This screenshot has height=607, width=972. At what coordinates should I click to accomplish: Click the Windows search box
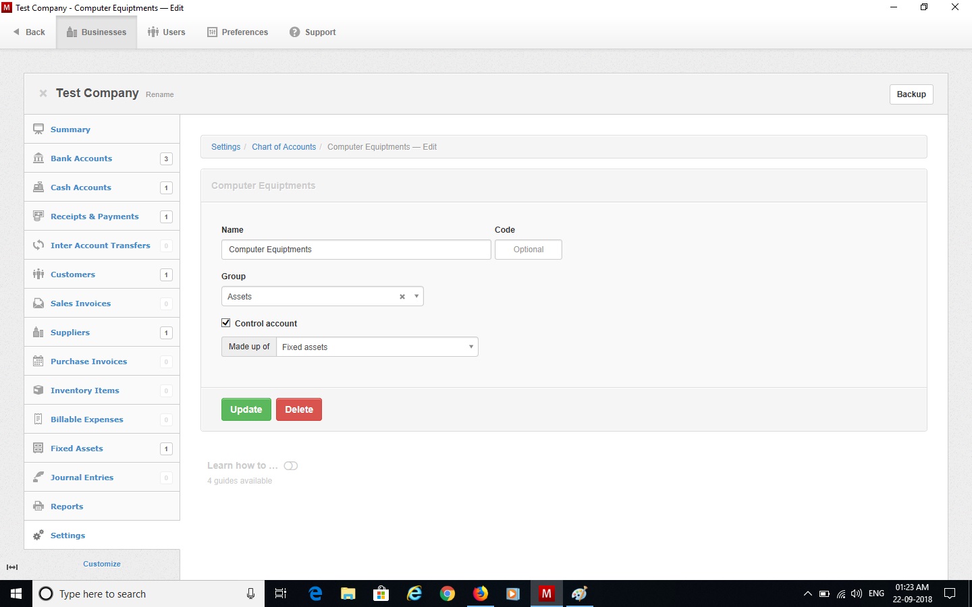click(x=148, y=594)
